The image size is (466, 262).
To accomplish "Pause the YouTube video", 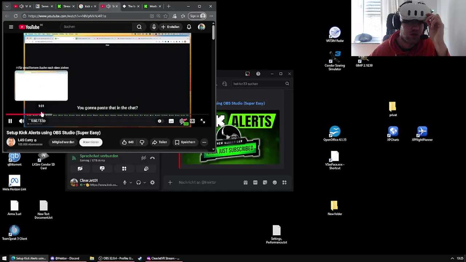I will point(10,121).
